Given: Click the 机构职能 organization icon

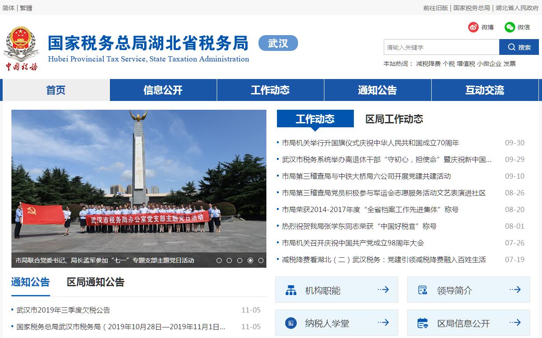Looking at the screenshot, I should point(291,290).
